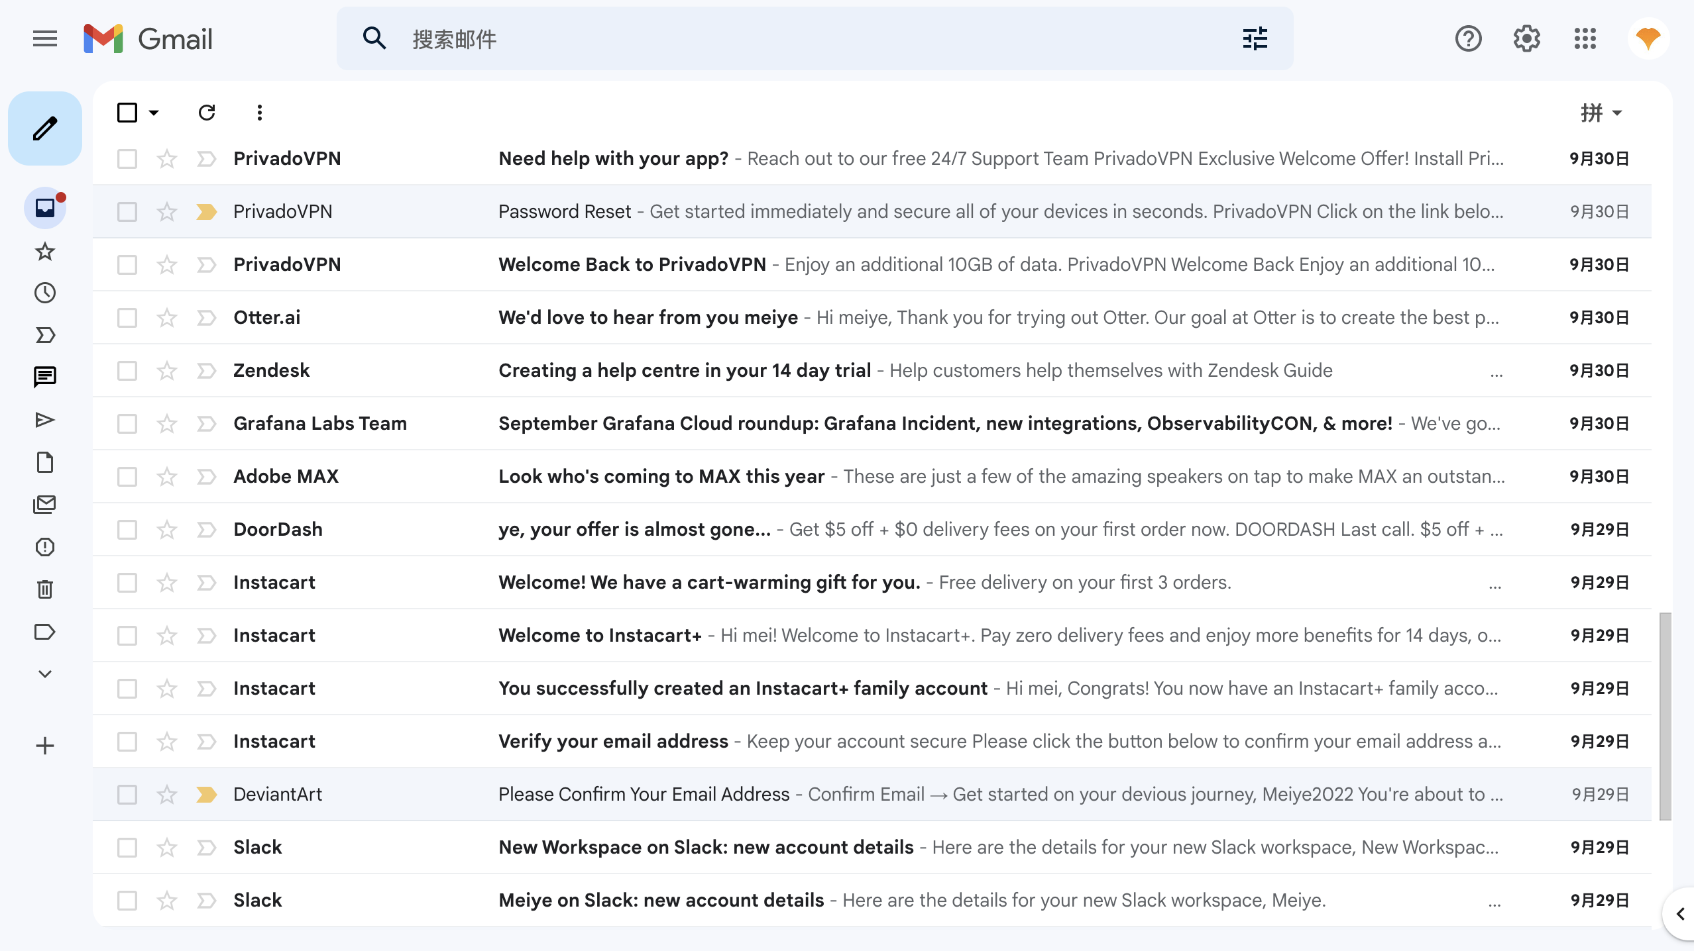Check the DeviantArt email checkbox

[x=127, y=794]
